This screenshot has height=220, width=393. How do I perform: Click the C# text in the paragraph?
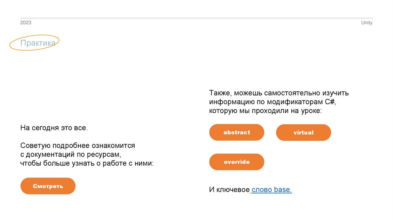(330, 102)
